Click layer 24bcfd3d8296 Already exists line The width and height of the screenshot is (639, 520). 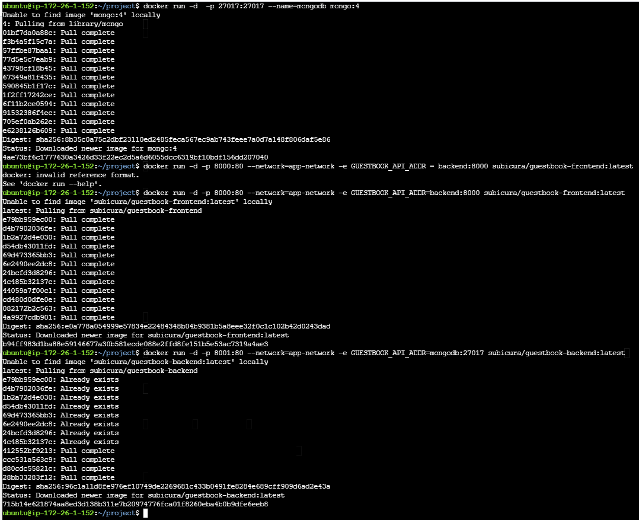tap(60, 433)
